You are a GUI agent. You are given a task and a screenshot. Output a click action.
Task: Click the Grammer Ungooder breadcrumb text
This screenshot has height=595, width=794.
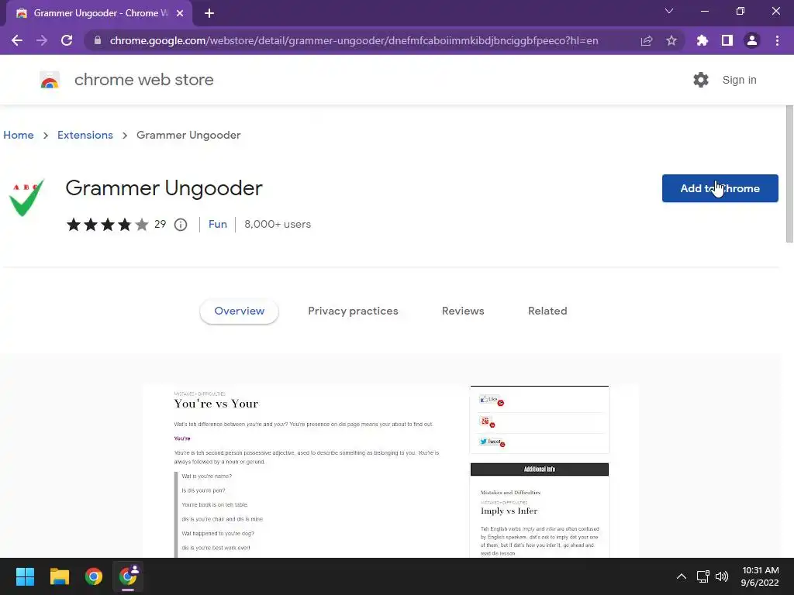coord(188,135)
